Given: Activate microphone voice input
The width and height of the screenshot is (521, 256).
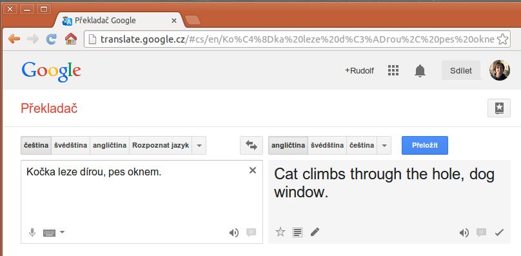Looking at the screenshot, I should (32, 232).
